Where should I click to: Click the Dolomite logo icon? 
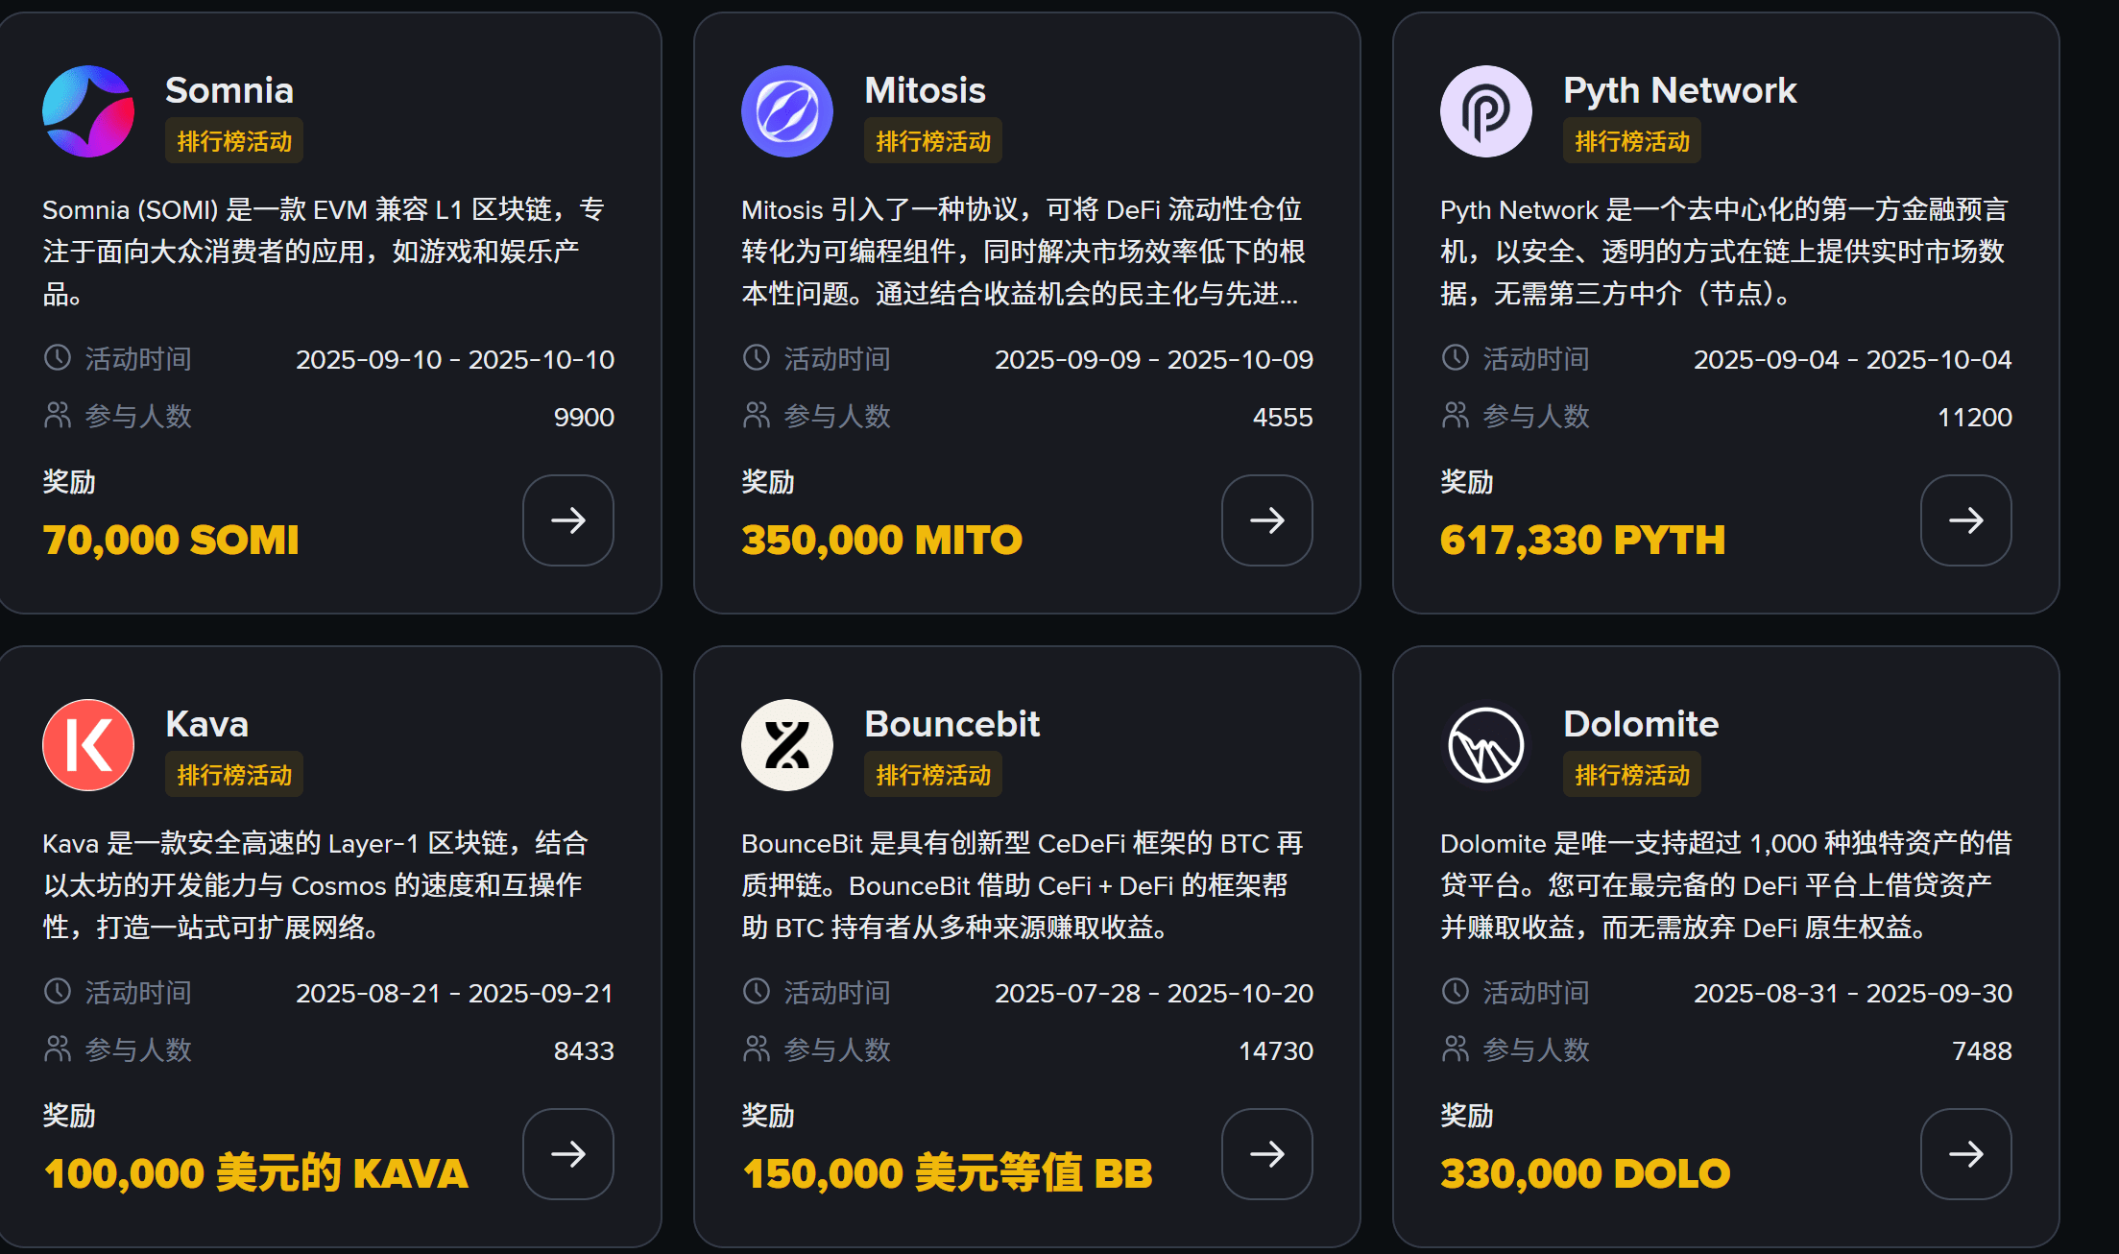1486,745
